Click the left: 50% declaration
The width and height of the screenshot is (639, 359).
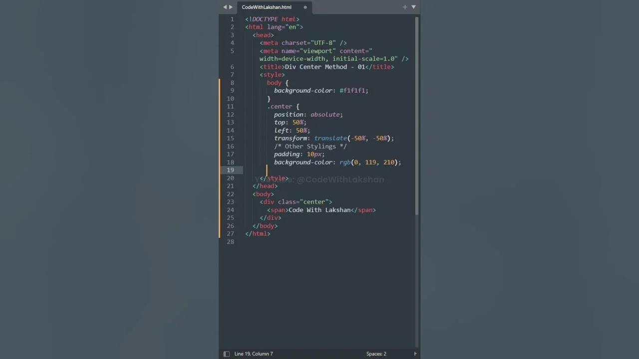(292, 131)
